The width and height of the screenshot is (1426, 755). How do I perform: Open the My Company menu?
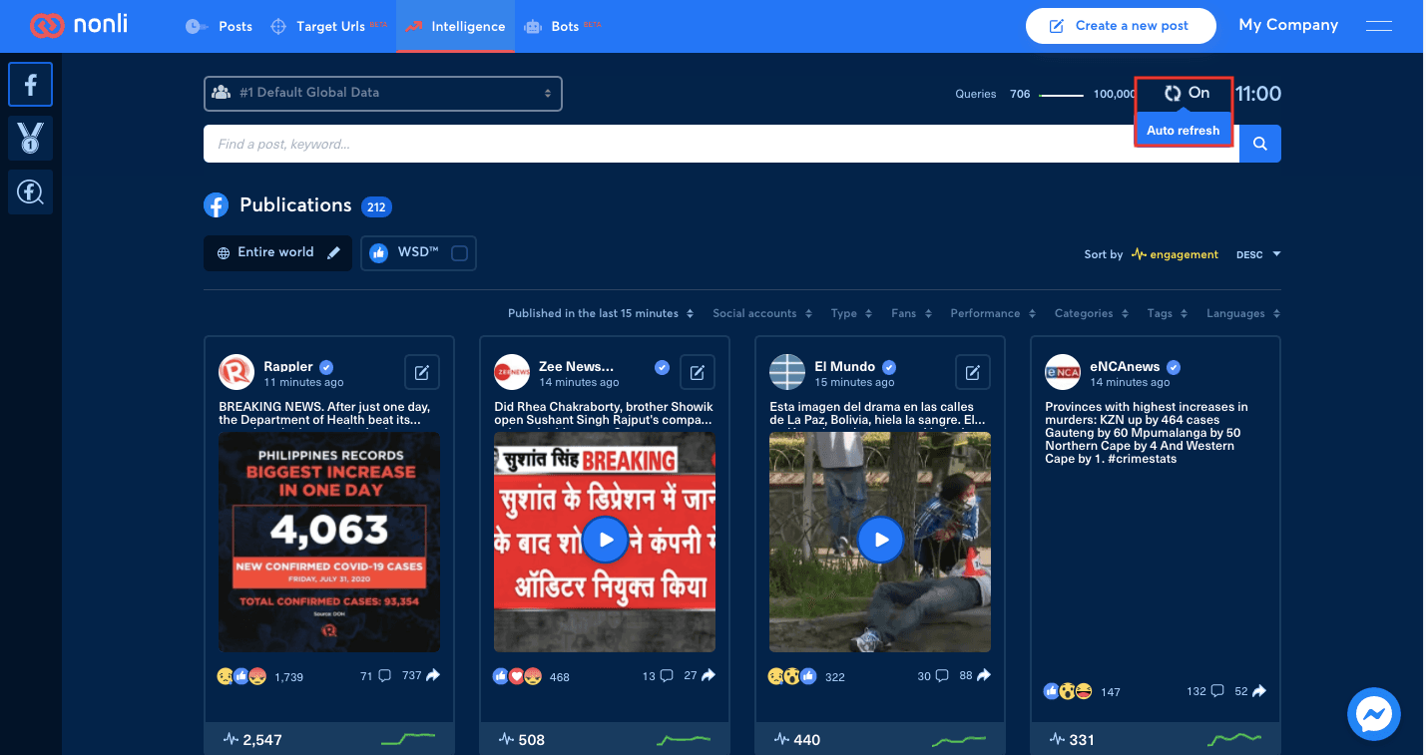(x=1288, y=25)
